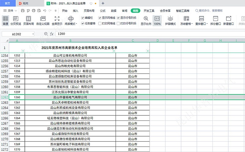Click cell 昆山华普拓电气有限公司
The image size is (245, 152).
click(70, 97)
